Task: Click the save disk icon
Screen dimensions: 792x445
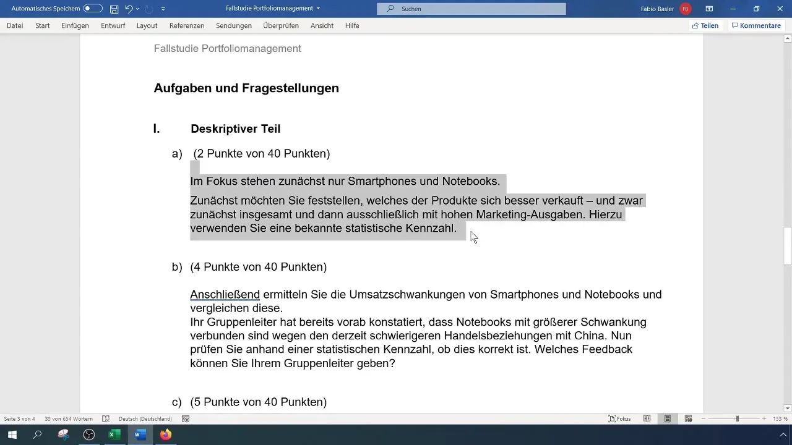Action: [114, 9]
